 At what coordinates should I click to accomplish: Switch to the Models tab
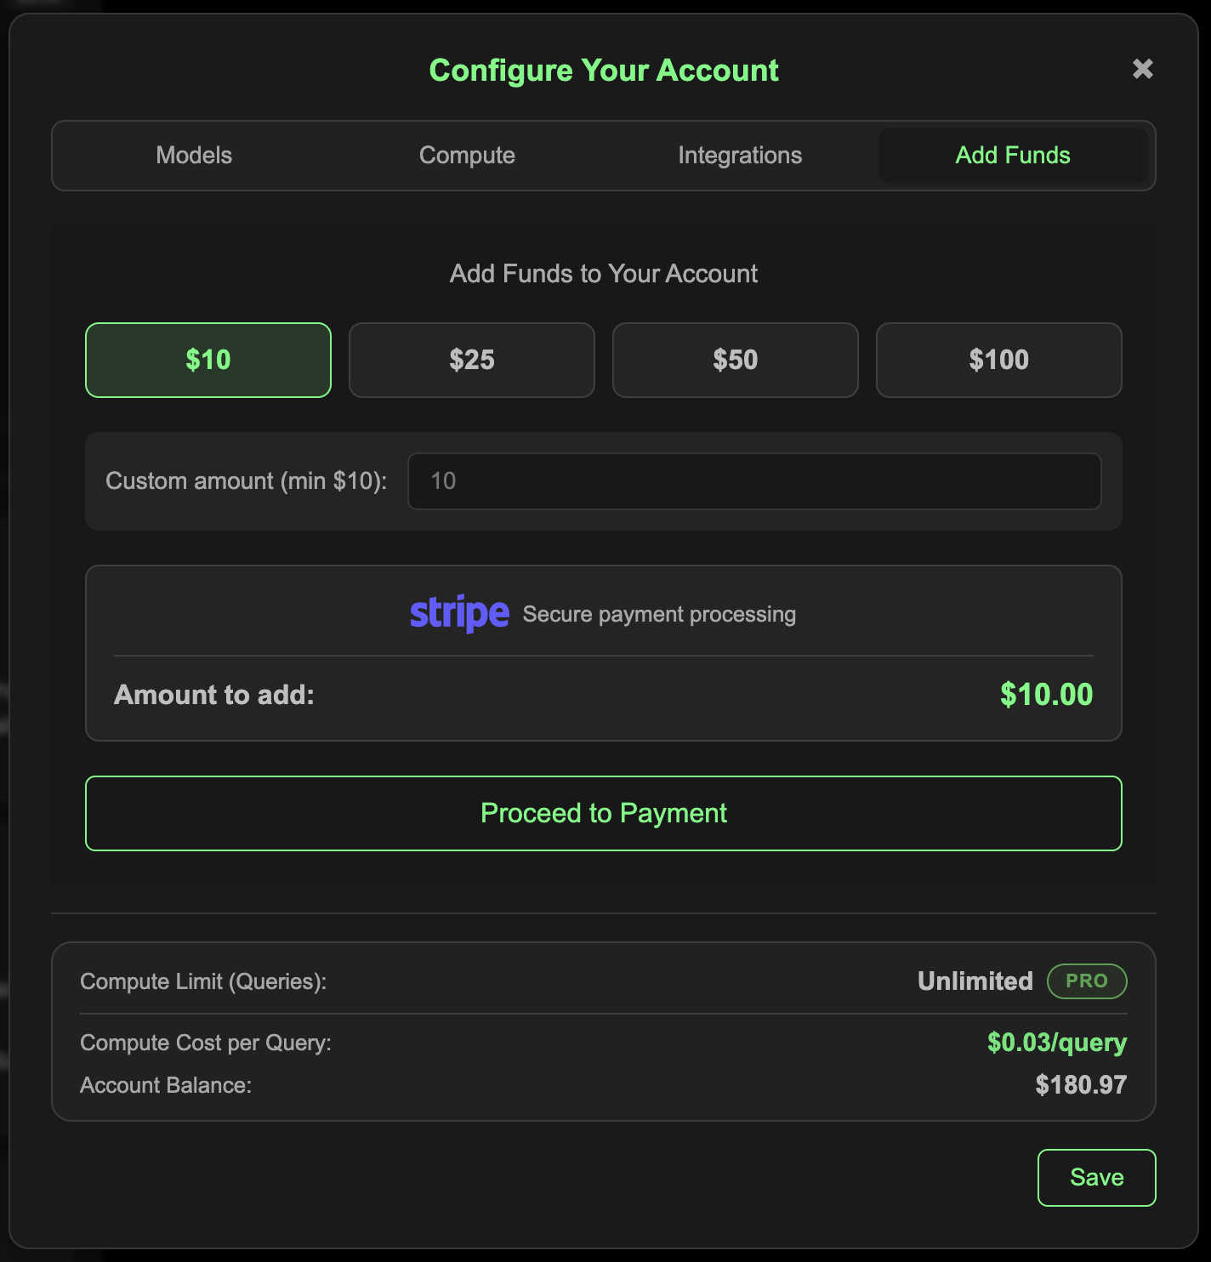tap(193, 156)
